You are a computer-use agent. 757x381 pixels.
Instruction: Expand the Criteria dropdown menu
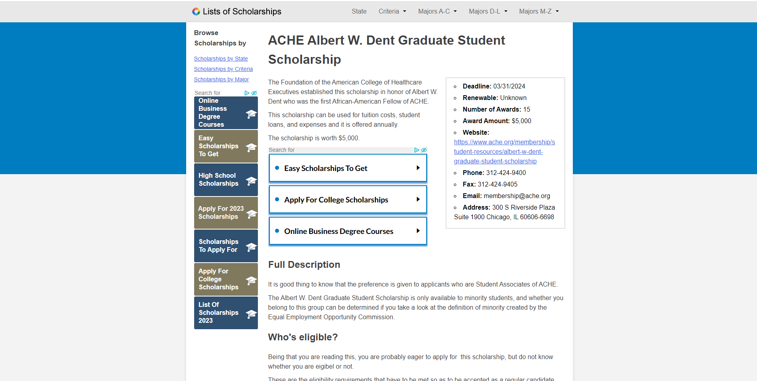click(x=392, y=12)
